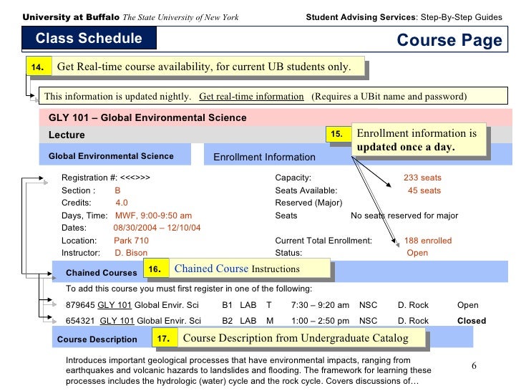Viewport: 521px width, 391px height.
Task: Select enrollment value '188 enrolled'
Action: (x=428, y=241)
